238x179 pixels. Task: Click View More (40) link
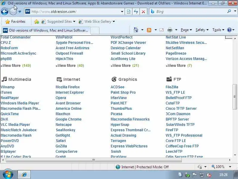coord(70,66)
